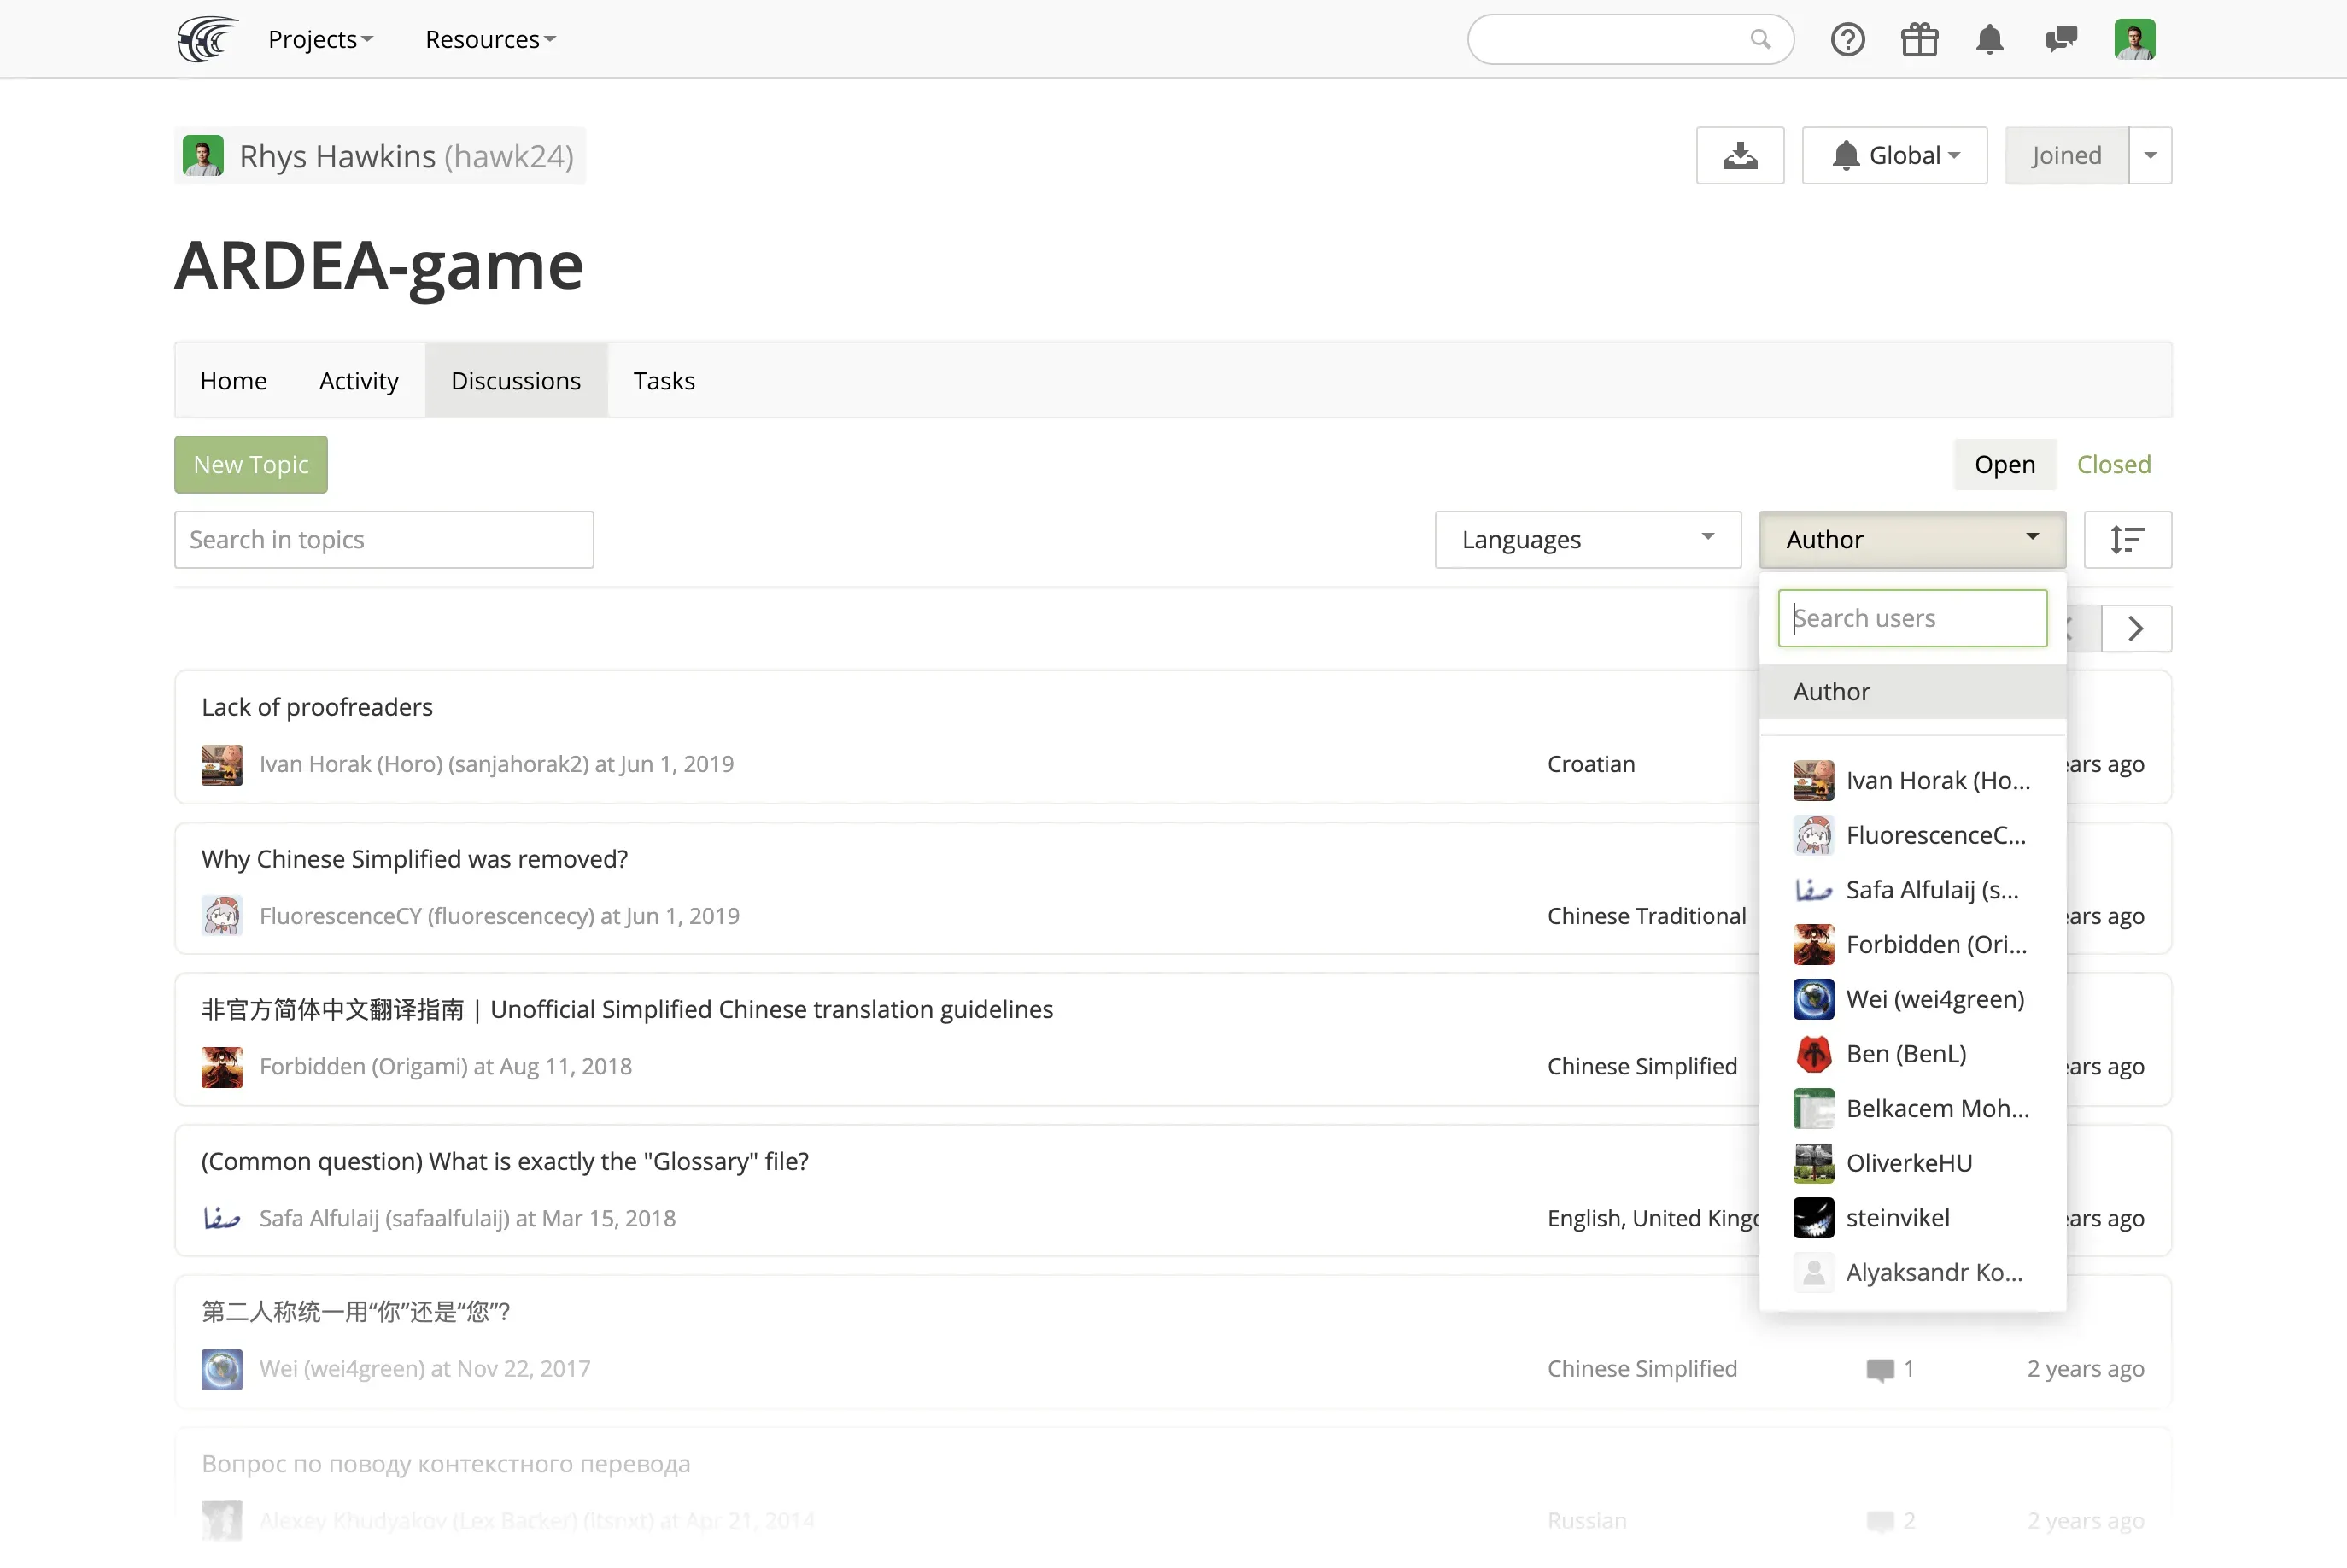Open the messages chat bubbles icon

[x=2060, y=39]
